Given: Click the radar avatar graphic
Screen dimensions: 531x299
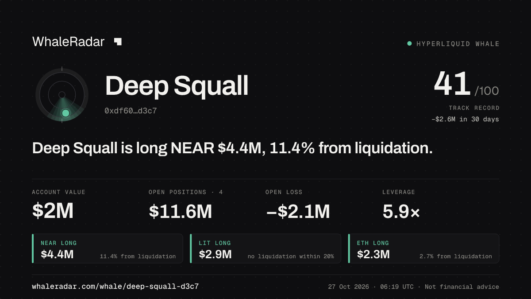Looking at the screenshot, I should point(62,95).
